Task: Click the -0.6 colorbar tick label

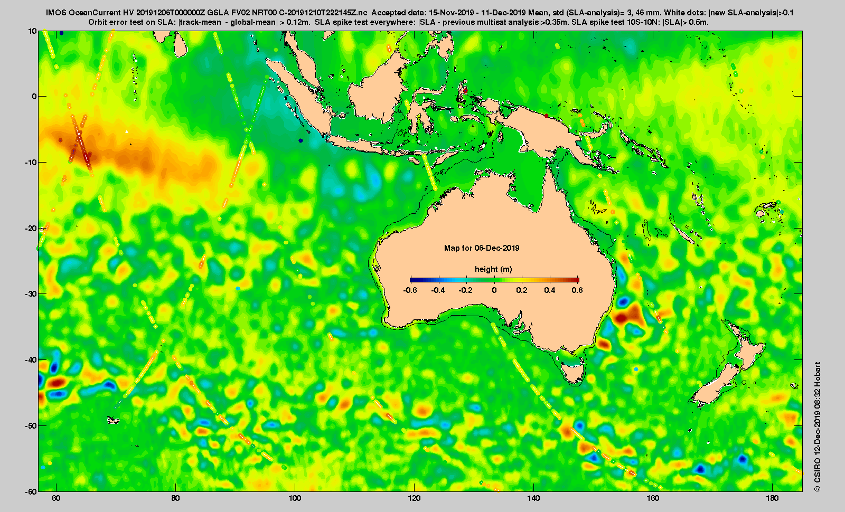Action: pos(410,290)
